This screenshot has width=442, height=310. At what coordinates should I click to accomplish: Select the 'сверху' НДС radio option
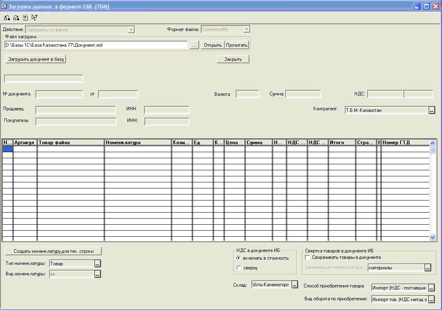[x=239, y=268]
